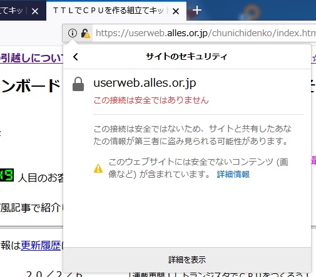This screenshot has width=316, height=277.
Task: Click the サイトのセキュリティ panel heading
Action: 186,57
